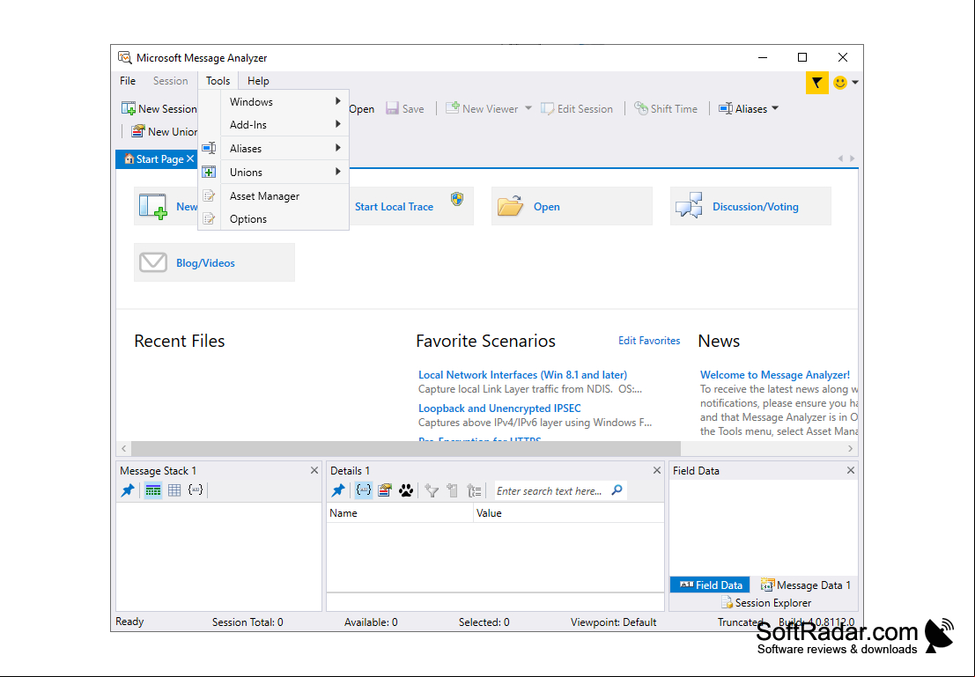The image size is (975, 677).
Task: Open the Discussion/Voting link
Action: pyautogui.click(x=756, y=206)
